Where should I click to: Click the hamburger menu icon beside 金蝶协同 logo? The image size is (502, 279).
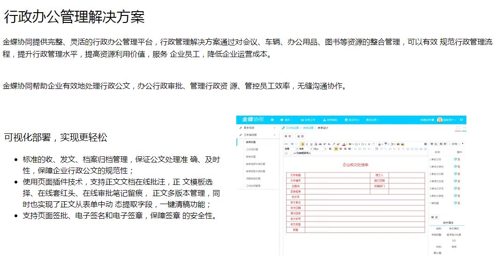[x=272, y=120]
